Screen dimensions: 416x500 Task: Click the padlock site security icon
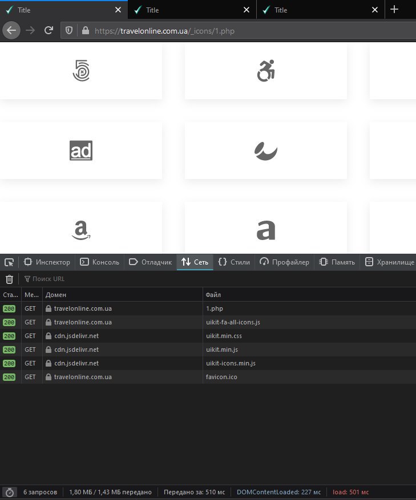click(x=85, y=31)
